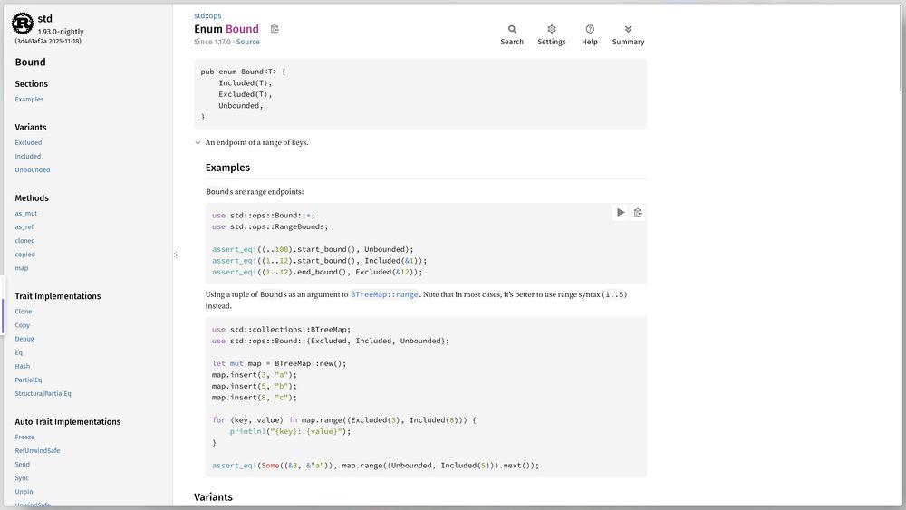Click the sidebar resize handle
This screenshot has width=906, height=510.
pyautogui.click(x=175, y=255)
